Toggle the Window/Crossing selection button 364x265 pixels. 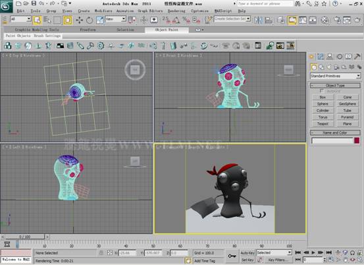pyautogui.click(x=68, y=20)
